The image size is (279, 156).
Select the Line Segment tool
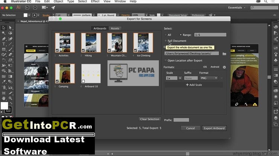coord(10,44)
